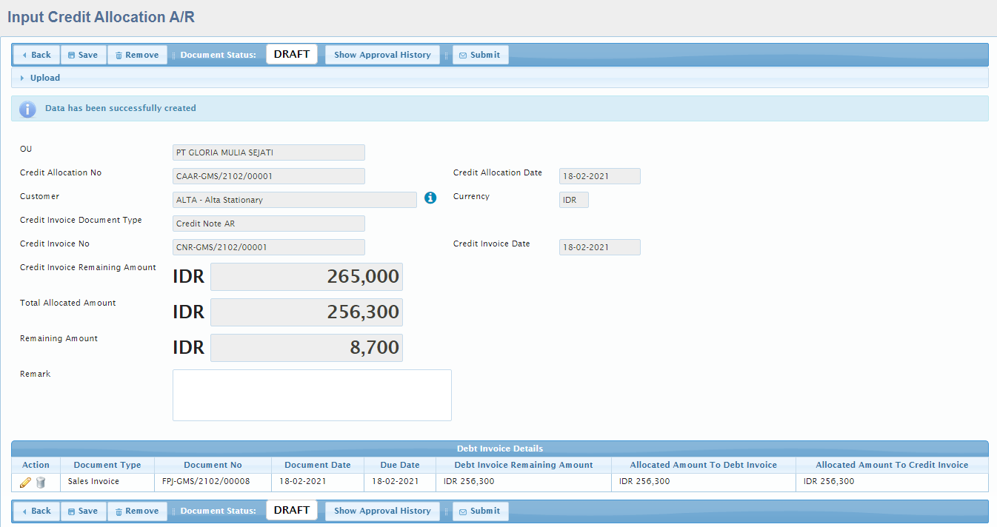The height and width of the screenshot is (527, 997).
Task: Click the Credit Invoice No field CNR-GMS/2102/00001
Action: coord(269,247)
